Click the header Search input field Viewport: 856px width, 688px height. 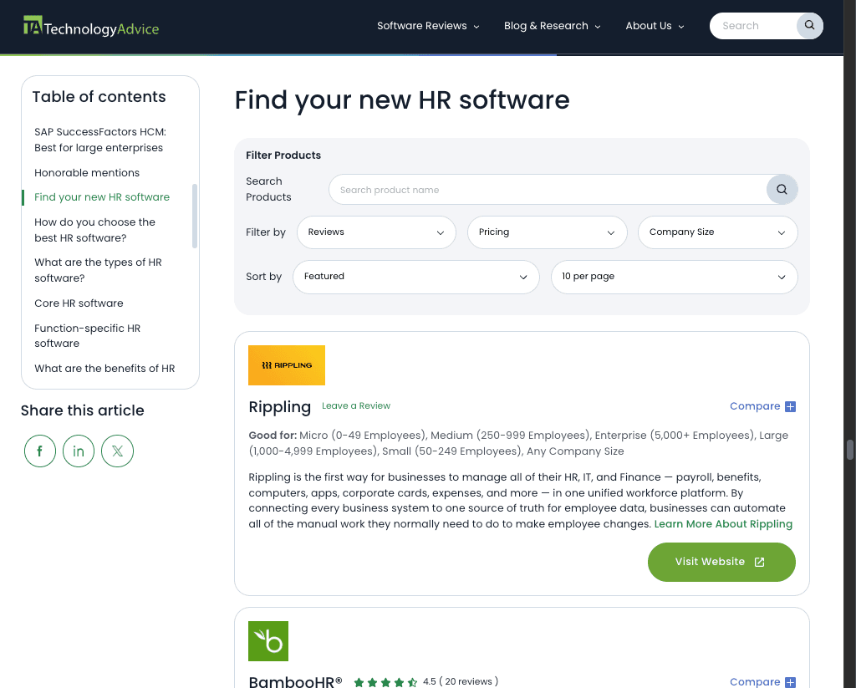coord(753,26)
